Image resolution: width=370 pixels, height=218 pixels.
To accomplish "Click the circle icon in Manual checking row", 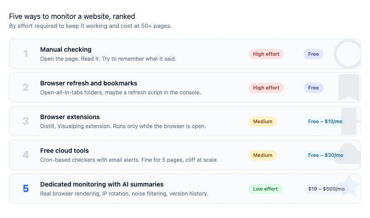I will pos(348,54).
